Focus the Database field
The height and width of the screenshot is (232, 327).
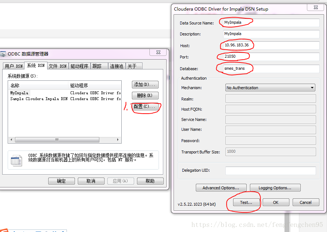(271, 69)
